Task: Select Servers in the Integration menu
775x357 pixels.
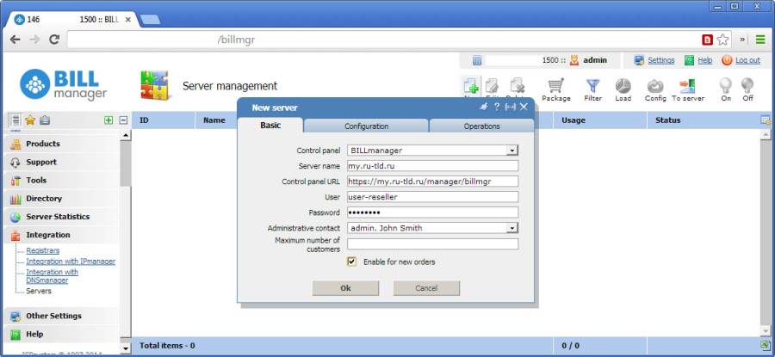Action: click(39, 291)
